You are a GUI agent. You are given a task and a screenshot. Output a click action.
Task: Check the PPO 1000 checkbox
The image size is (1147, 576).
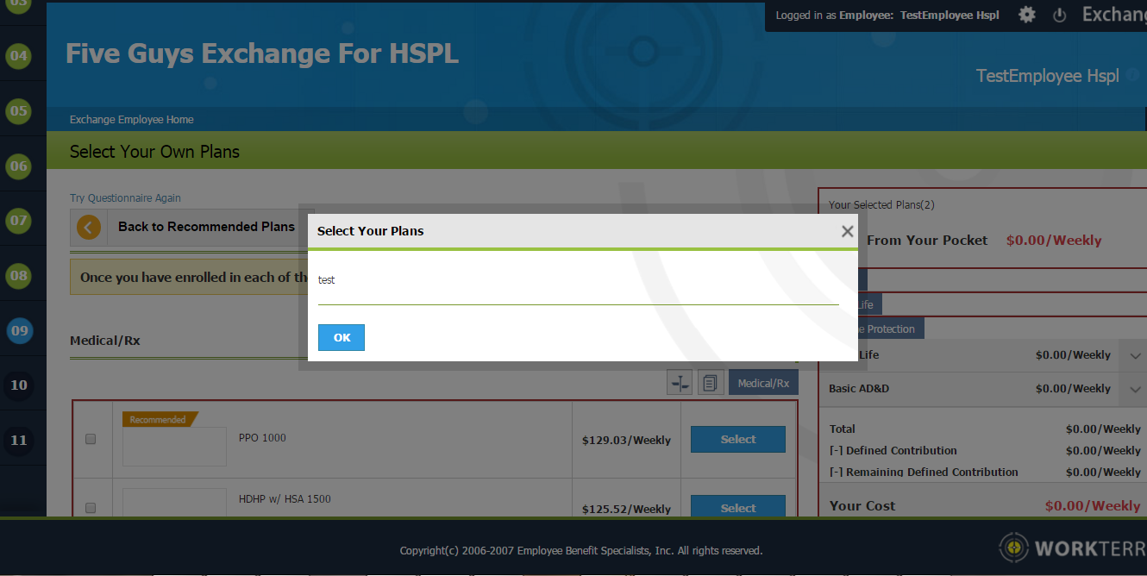coord(91,439)
